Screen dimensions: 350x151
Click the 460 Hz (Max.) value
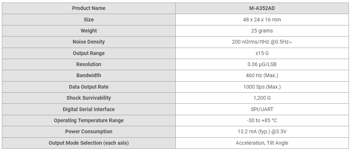click(x=262, y=75)
